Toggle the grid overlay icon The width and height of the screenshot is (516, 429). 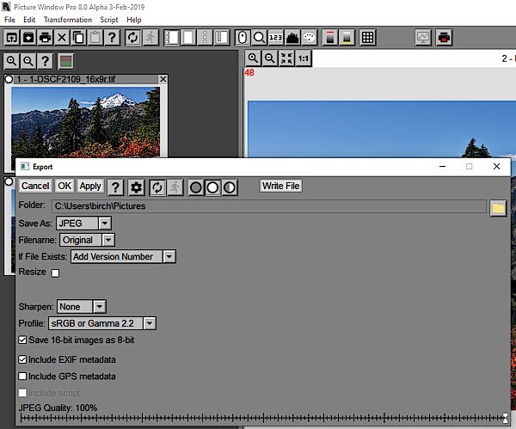tap(367, 38)
